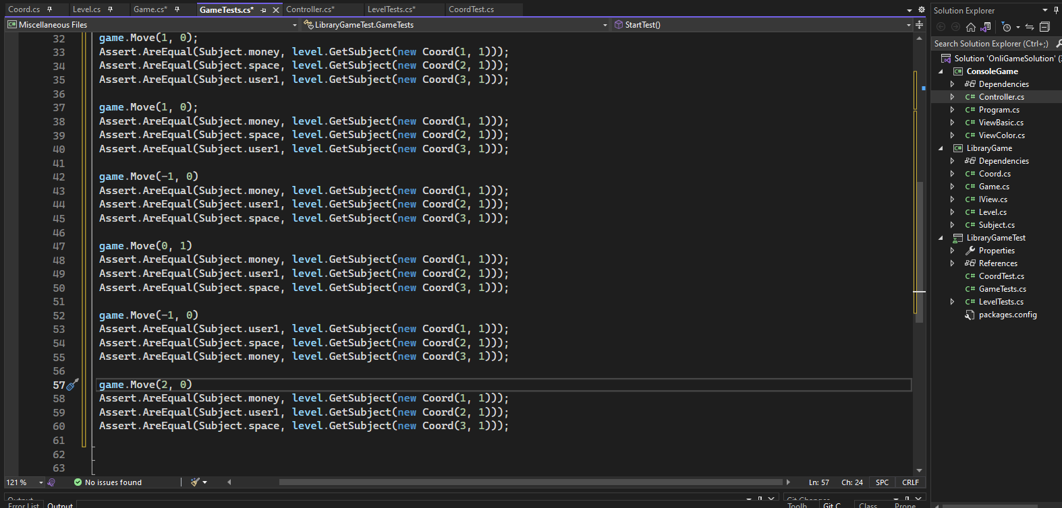Click the packages.config file icon
Image resolution: width=1062 pixels, height=508 pixels.
pyautogui.click(x=970, y=315)
